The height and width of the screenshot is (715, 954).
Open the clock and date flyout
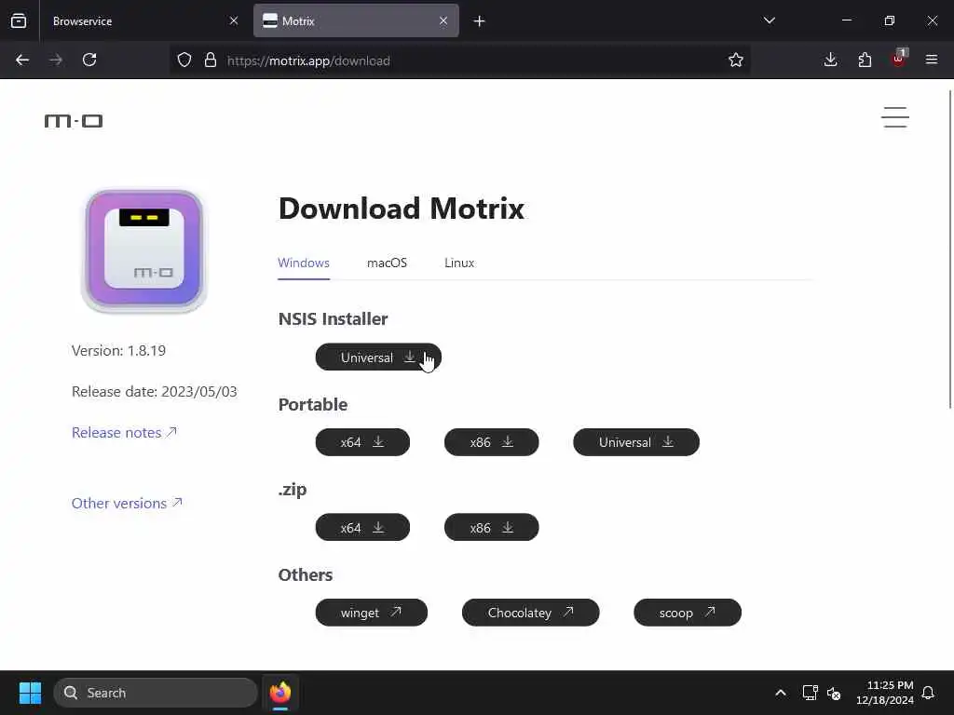tap(885, 693)
